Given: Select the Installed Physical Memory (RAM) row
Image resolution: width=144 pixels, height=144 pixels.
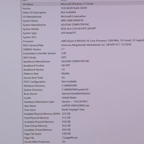Looking at the screenshot, I should [x=42, y=114].
